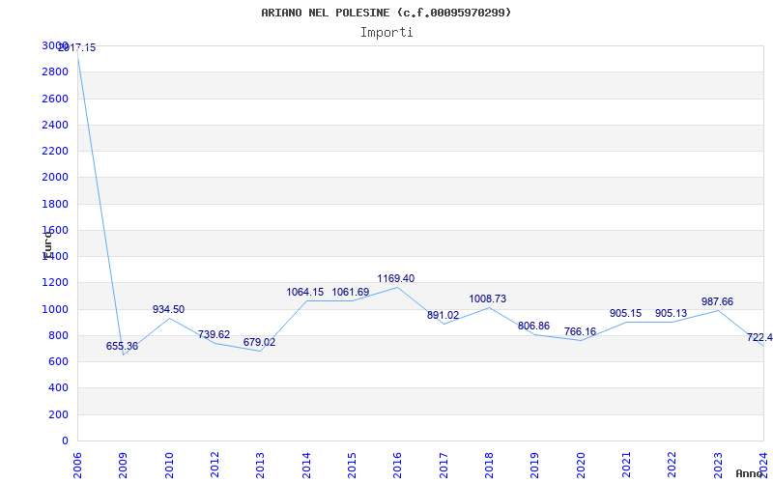Viewport: 773px width, 483px height.
Task: Click the y-axis value 400
Action: (59, 388)
